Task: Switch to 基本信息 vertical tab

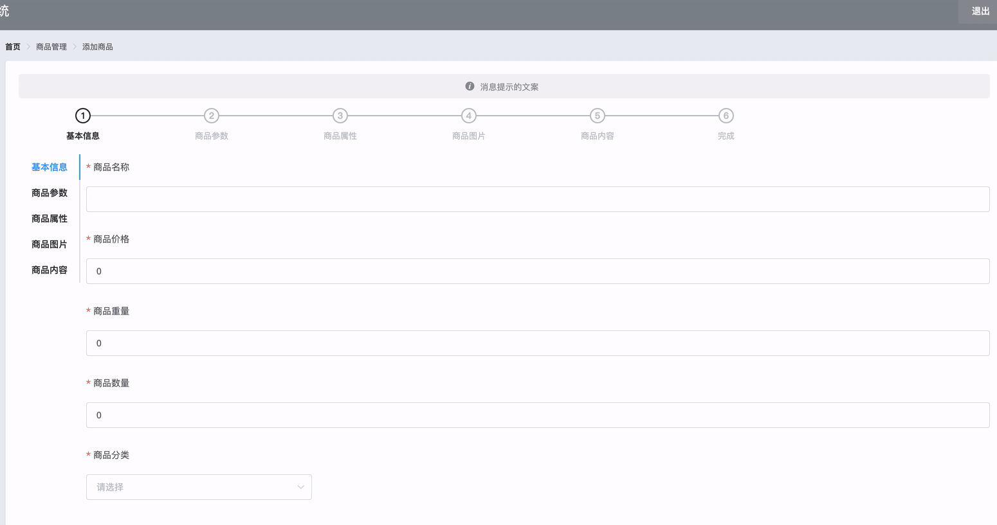Action: pos(50,167)
